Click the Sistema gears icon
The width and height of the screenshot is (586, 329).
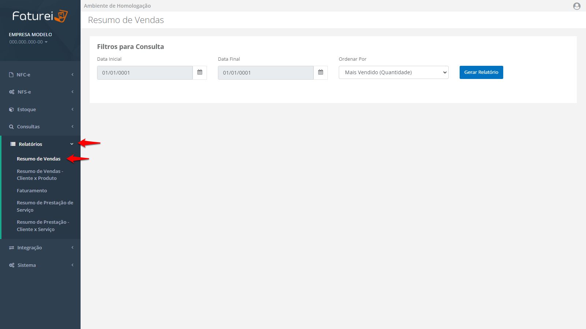tap(12, 265)
